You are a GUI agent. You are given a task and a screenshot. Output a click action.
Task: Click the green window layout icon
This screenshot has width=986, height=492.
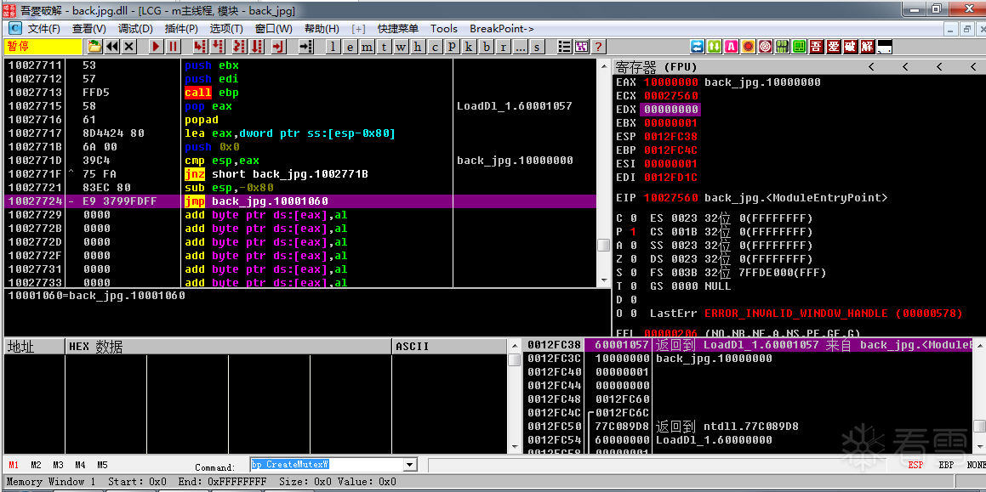click(x=799, y=47)
